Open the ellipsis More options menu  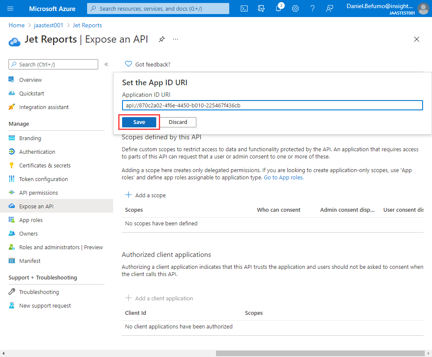tap(175, 39)
